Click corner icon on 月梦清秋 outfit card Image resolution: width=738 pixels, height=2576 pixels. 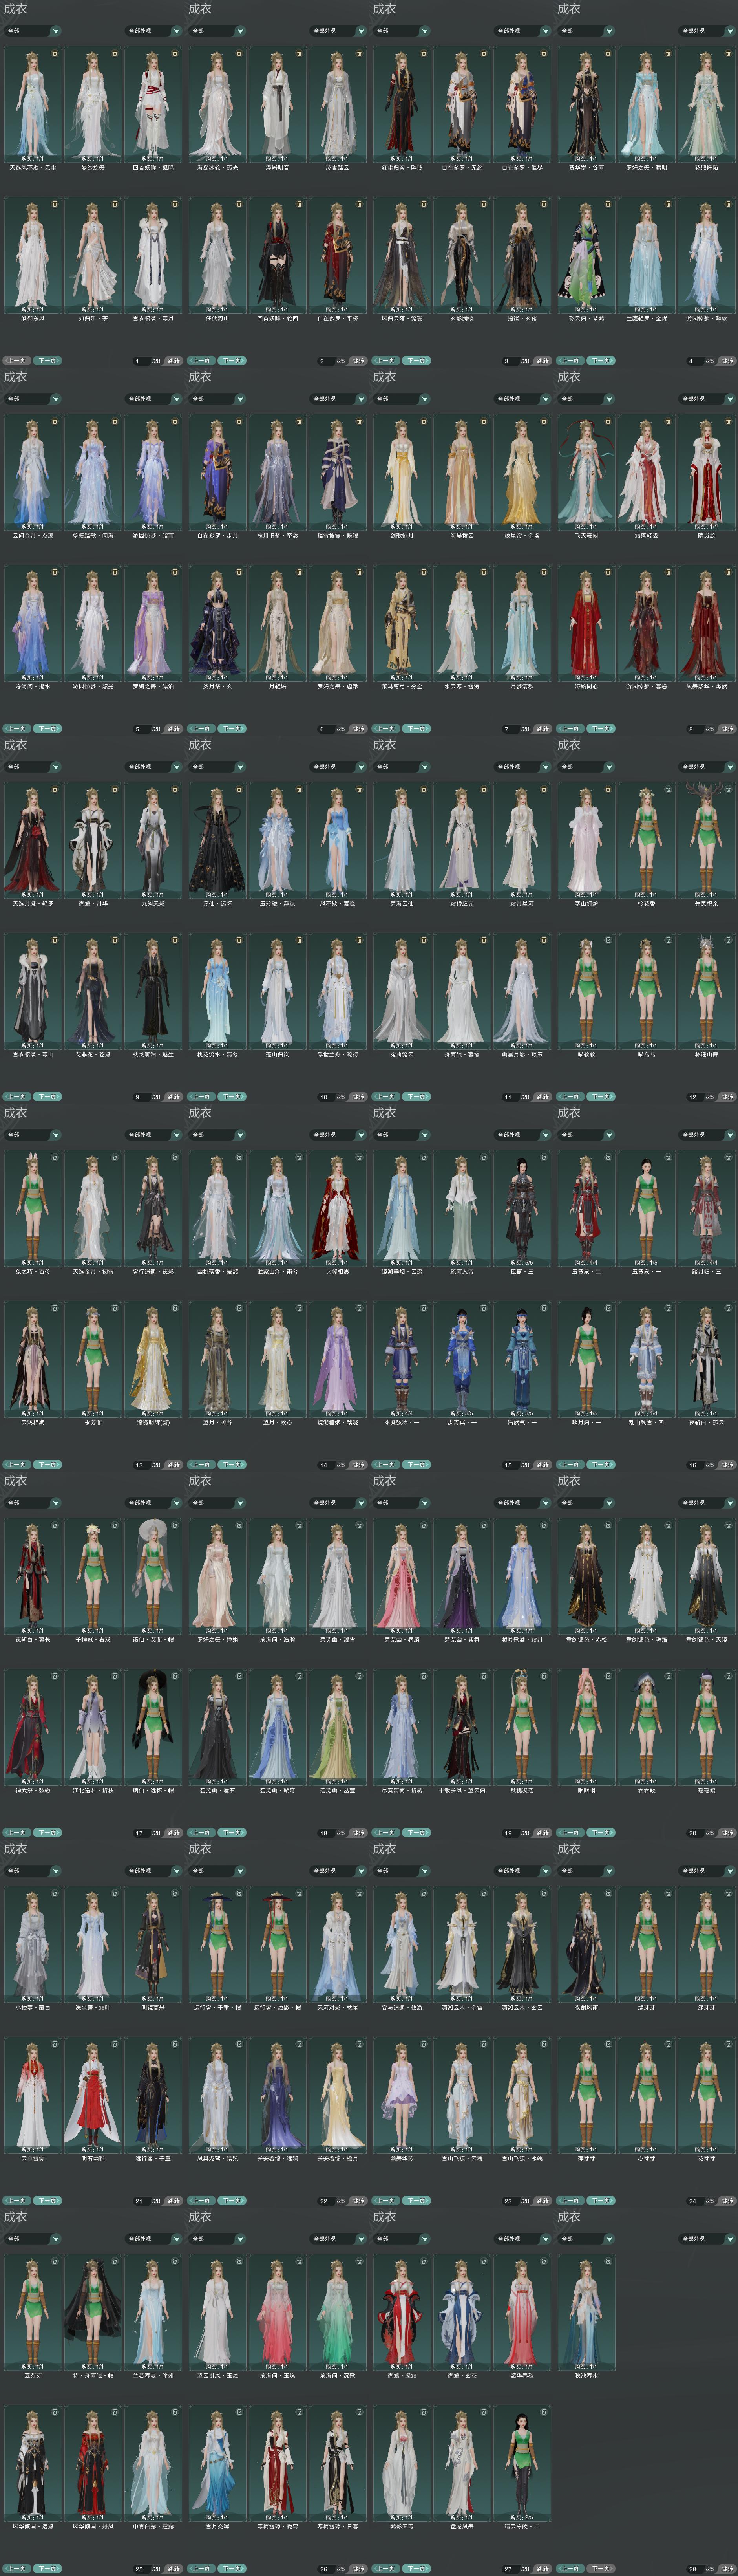tap(544, 572)
